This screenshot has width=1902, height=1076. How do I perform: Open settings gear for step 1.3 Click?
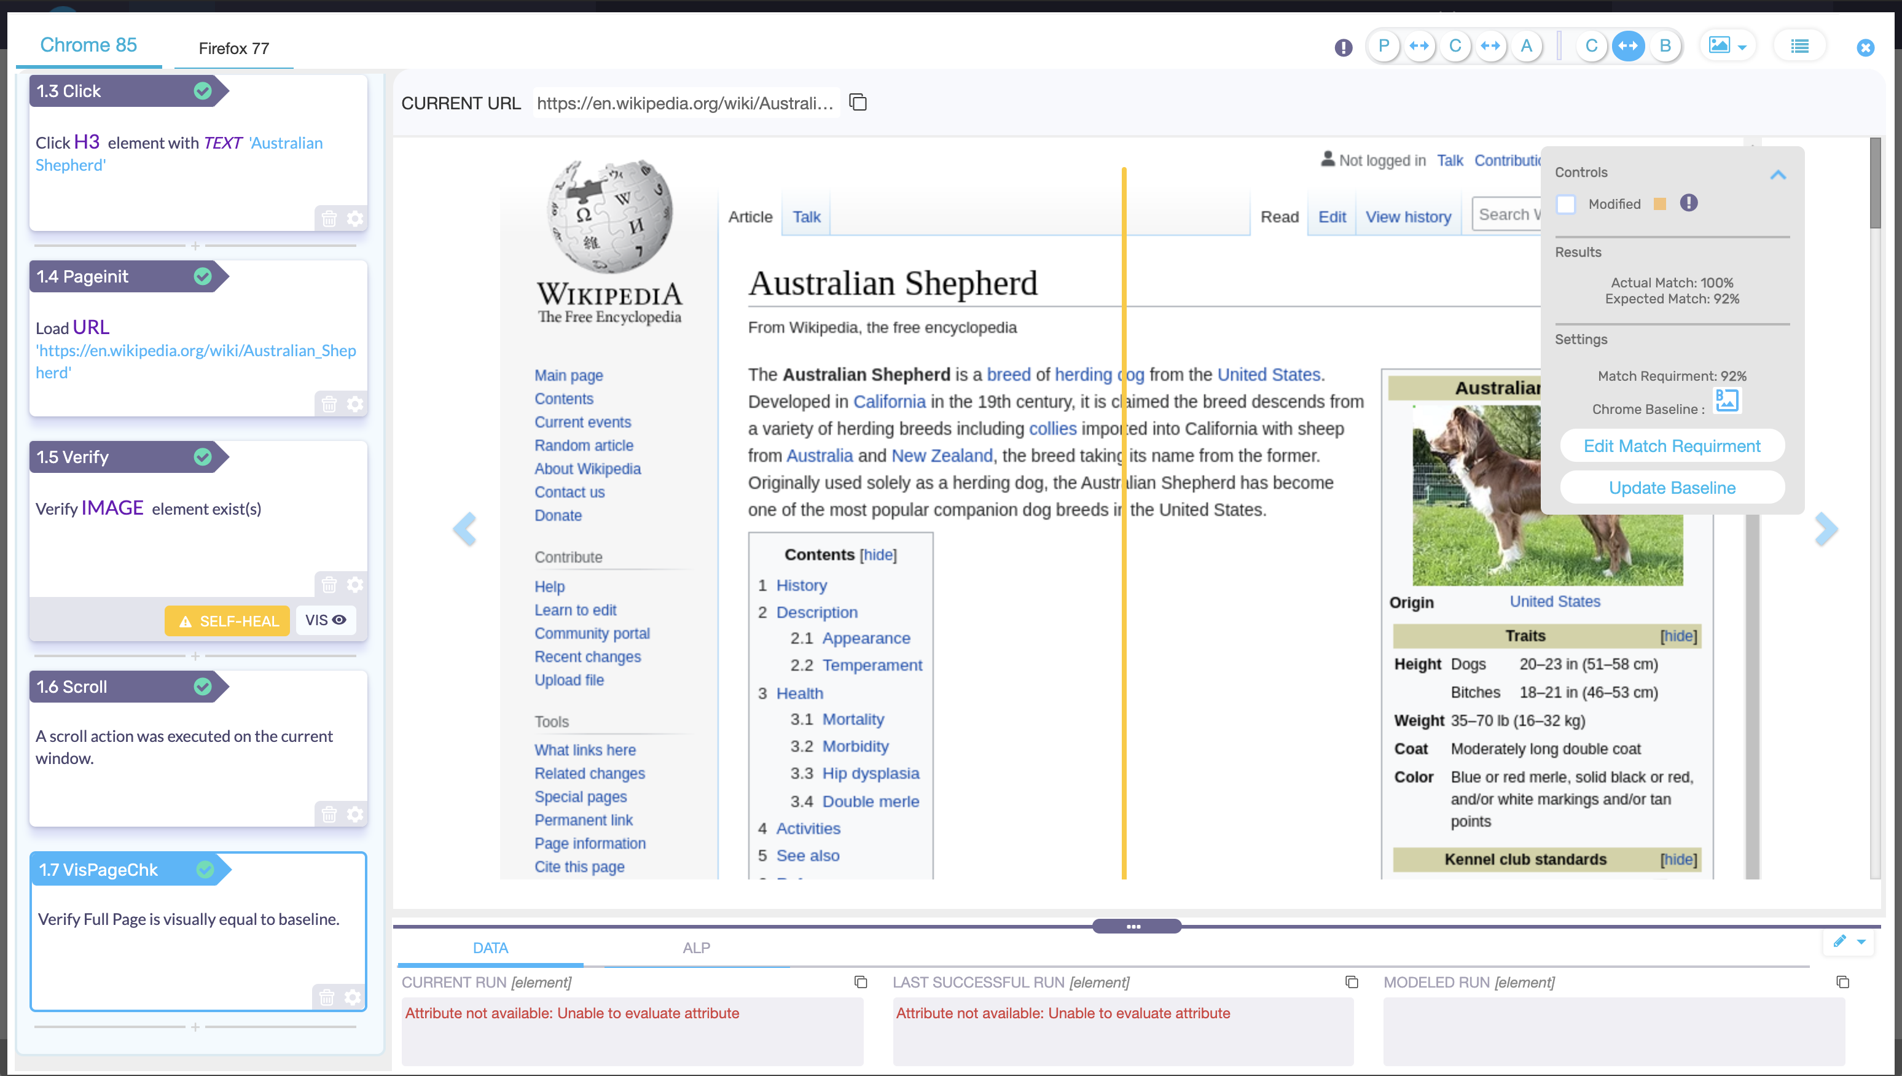(356, 219)
